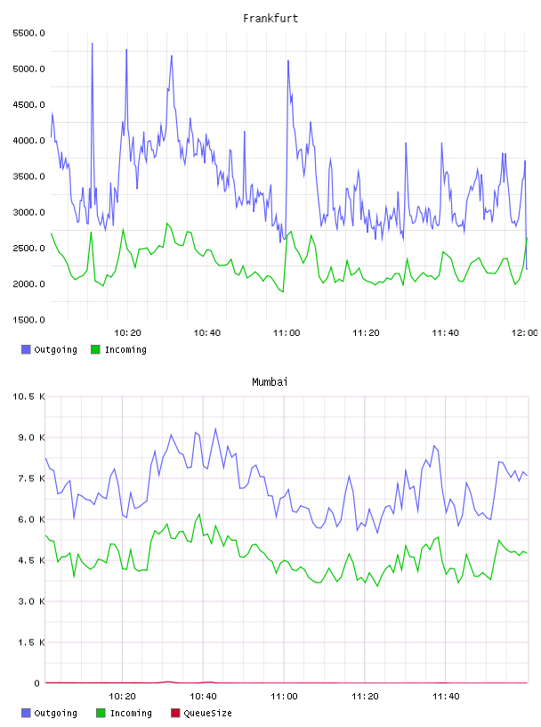Click the 3.0 K y-axis label on Mumbai chart
The width and height of the screenshot is (541, 727).
click(x=31, y=601)
